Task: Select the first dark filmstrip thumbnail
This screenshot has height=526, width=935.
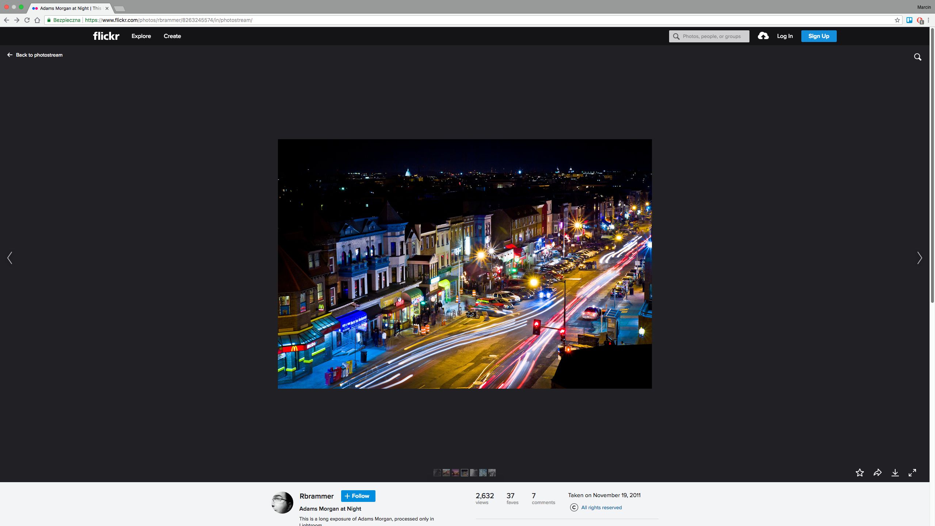Action: tap(437, 473)
